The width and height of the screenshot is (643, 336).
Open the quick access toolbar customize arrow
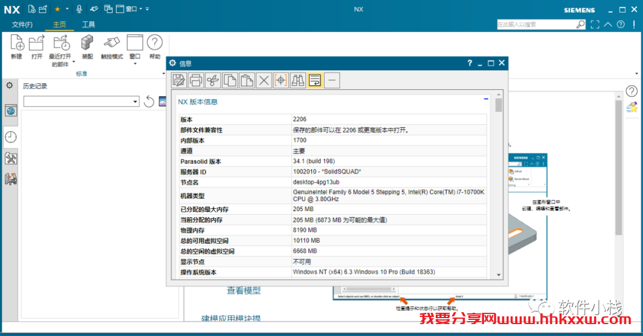tap(147, 8)
